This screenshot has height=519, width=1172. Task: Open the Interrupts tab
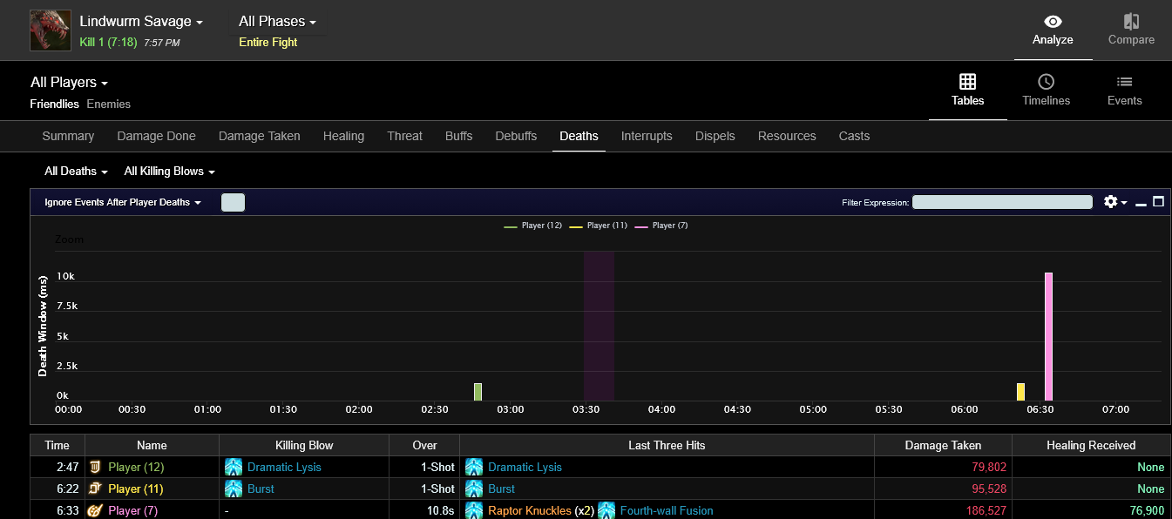coord(647,136)
